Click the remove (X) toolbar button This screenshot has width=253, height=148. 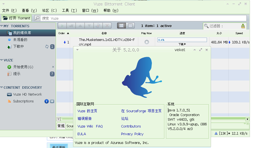pos(107,26)
